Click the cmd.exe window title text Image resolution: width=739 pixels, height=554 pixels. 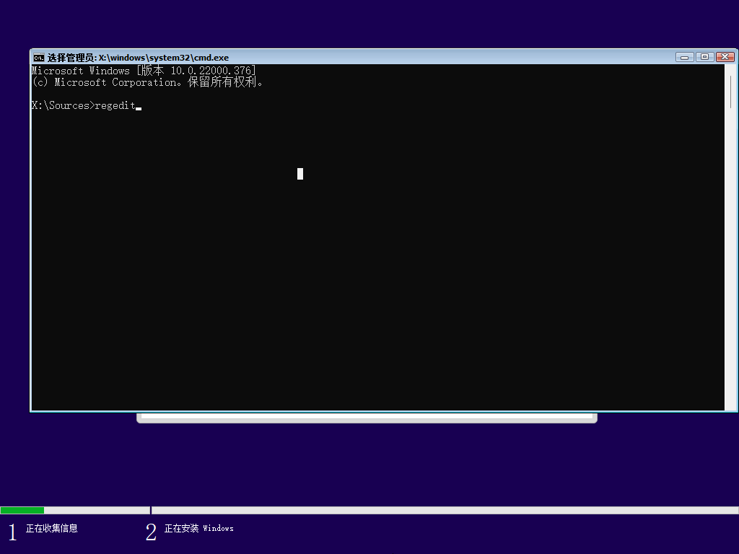point(138,58)
